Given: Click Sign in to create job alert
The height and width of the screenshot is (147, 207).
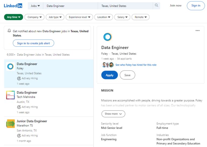Looking at the screenshot, I should [33, 43].
